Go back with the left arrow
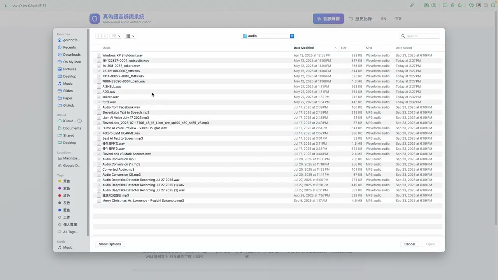Viewport: 498px width, 280px height. pyautogui.click(x=98, y=36)
